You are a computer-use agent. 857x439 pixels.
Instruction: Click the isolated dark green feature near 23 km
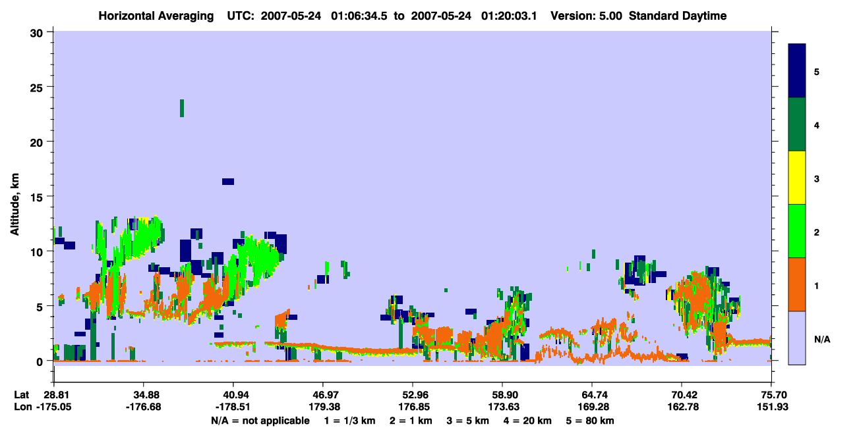(182, 108)
